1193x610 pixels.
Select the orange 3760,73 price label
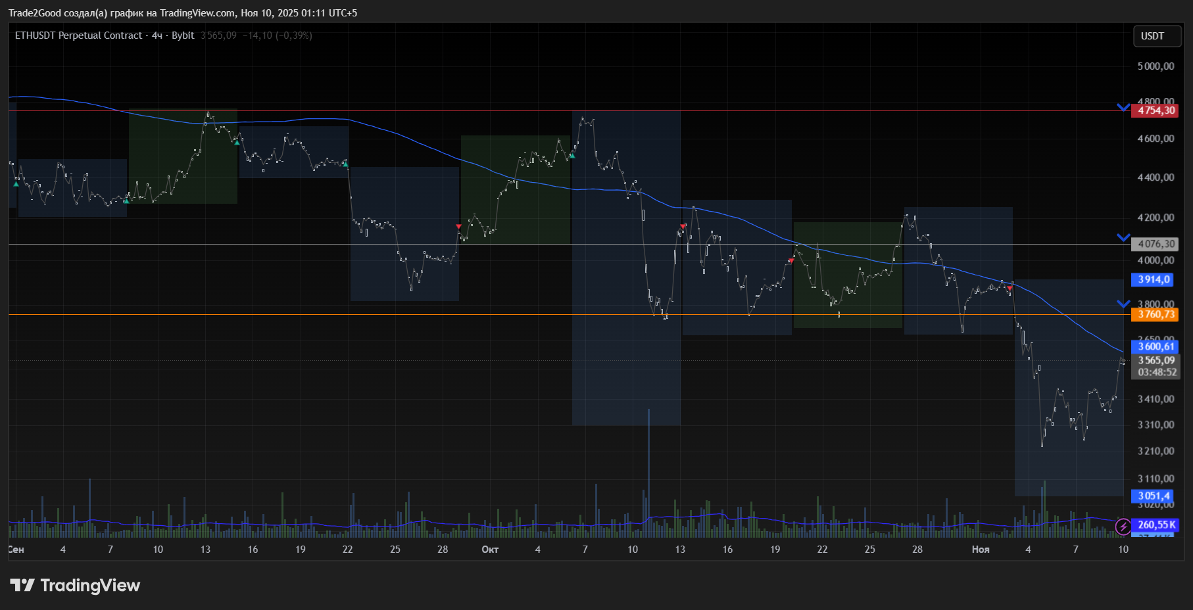[x=1156, y=314]
